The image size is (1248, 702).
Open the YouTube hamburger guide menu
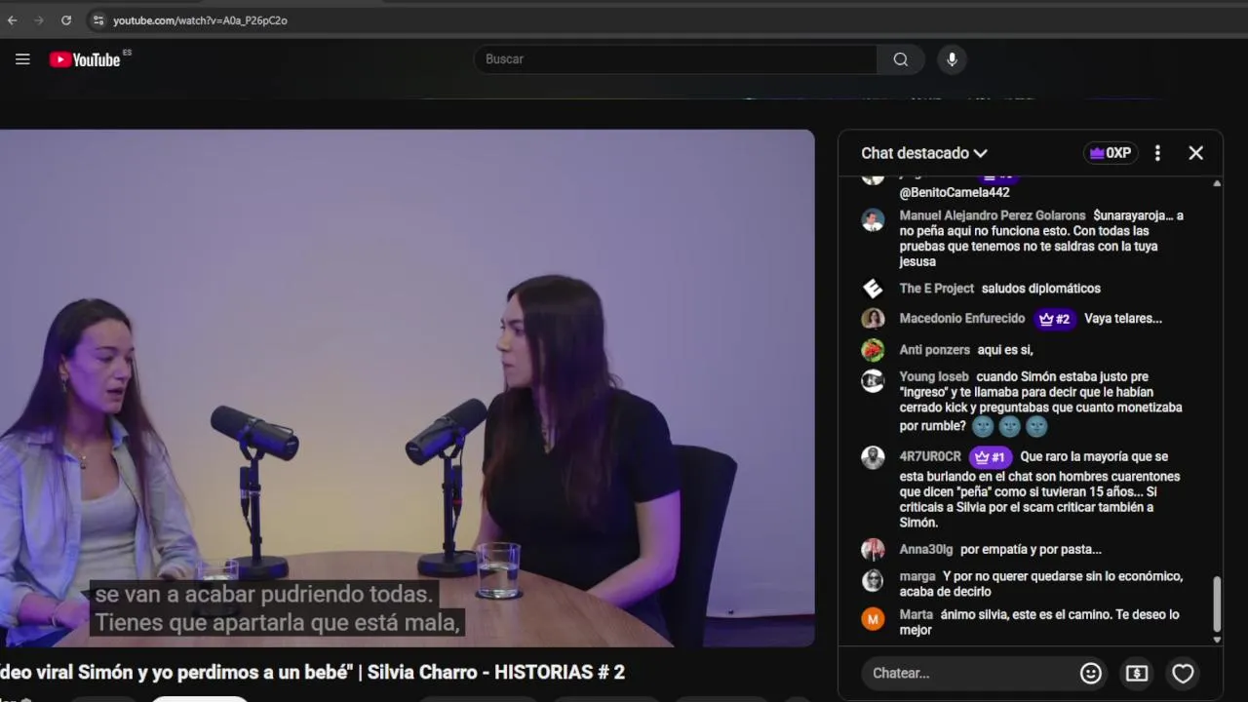point(22,59)
